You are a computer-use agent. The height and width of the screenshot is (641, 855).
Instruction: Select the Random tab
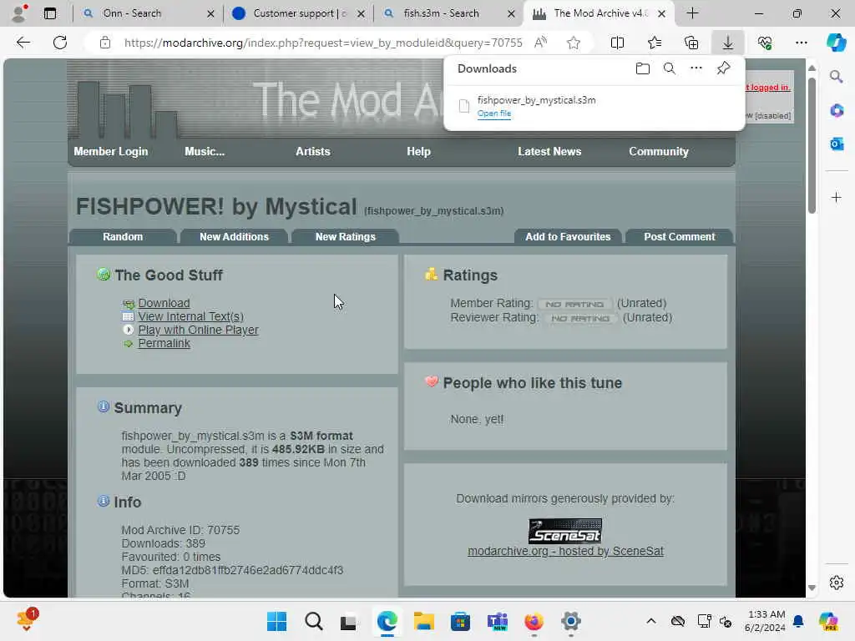(123, 236)
